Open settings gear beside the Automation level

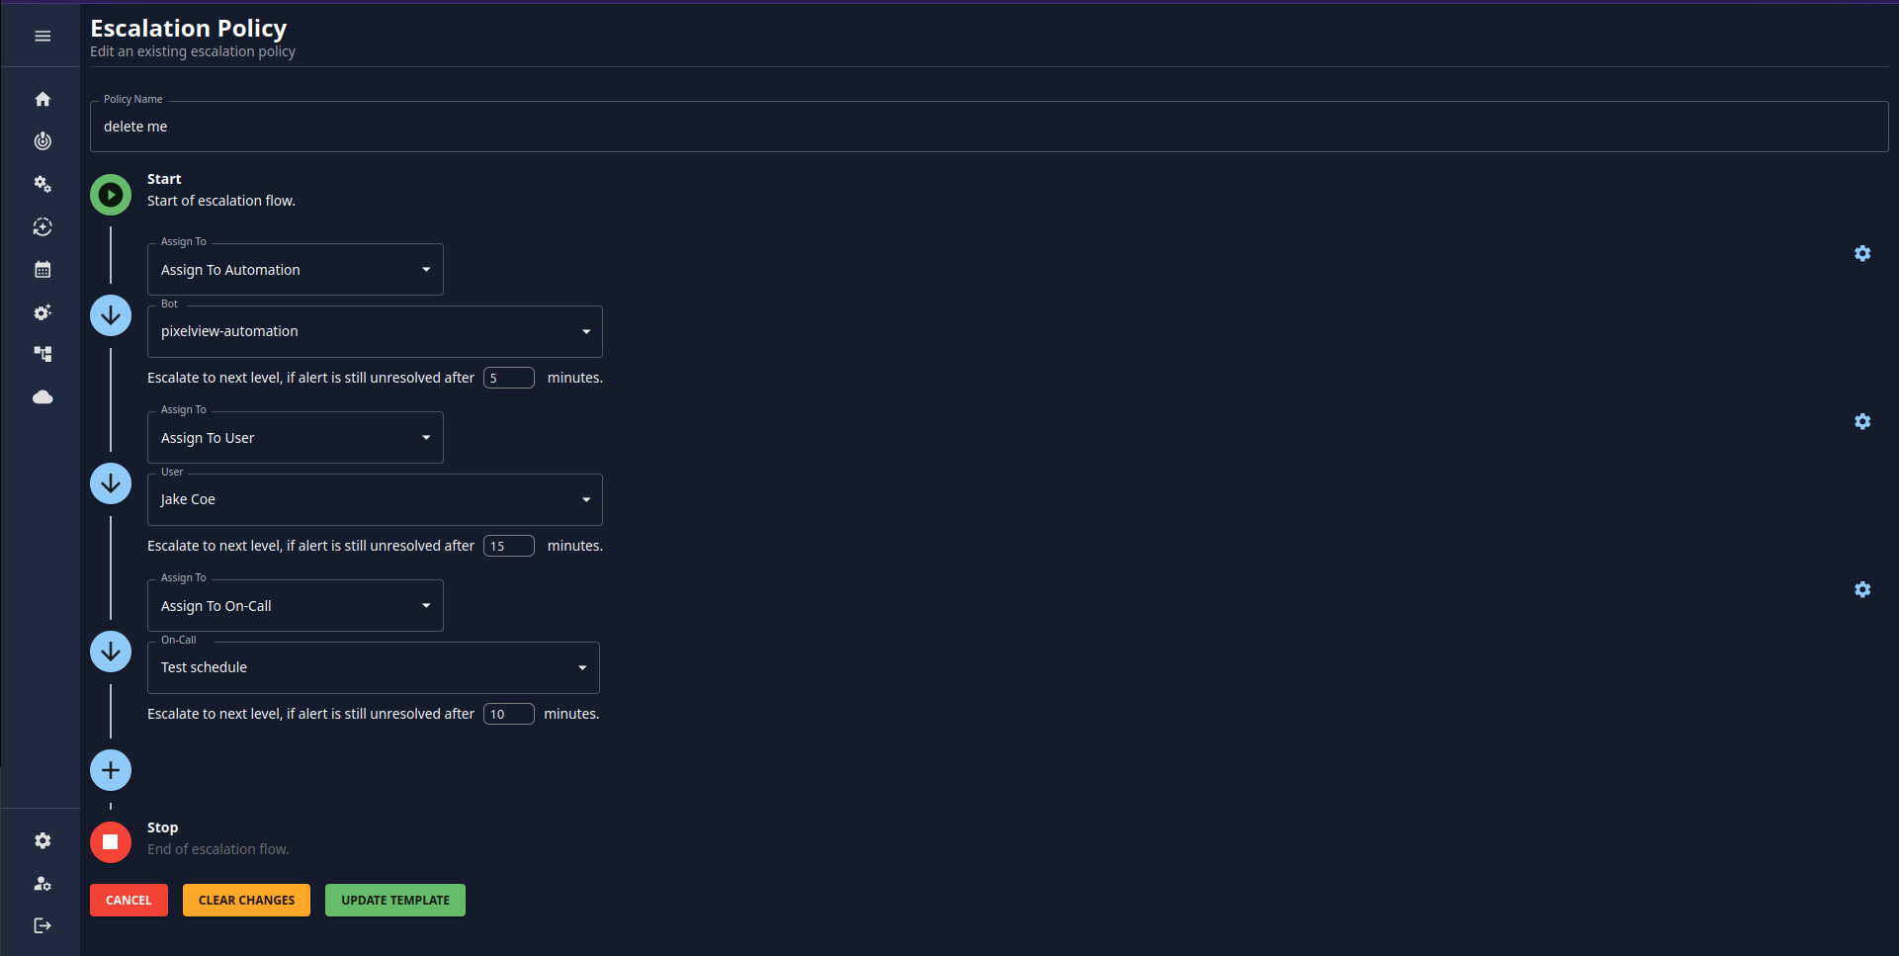click(x=1862, y=253)
